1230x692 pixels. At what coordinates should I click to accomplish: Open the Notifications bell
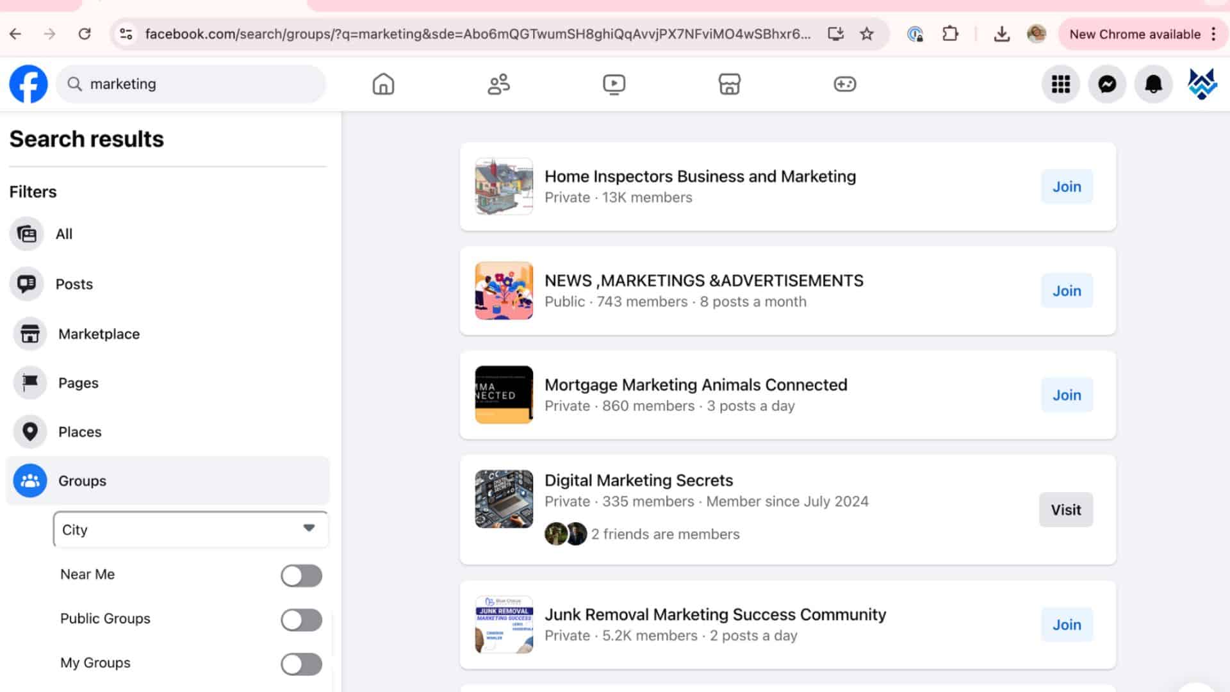tap(1153, 84)
